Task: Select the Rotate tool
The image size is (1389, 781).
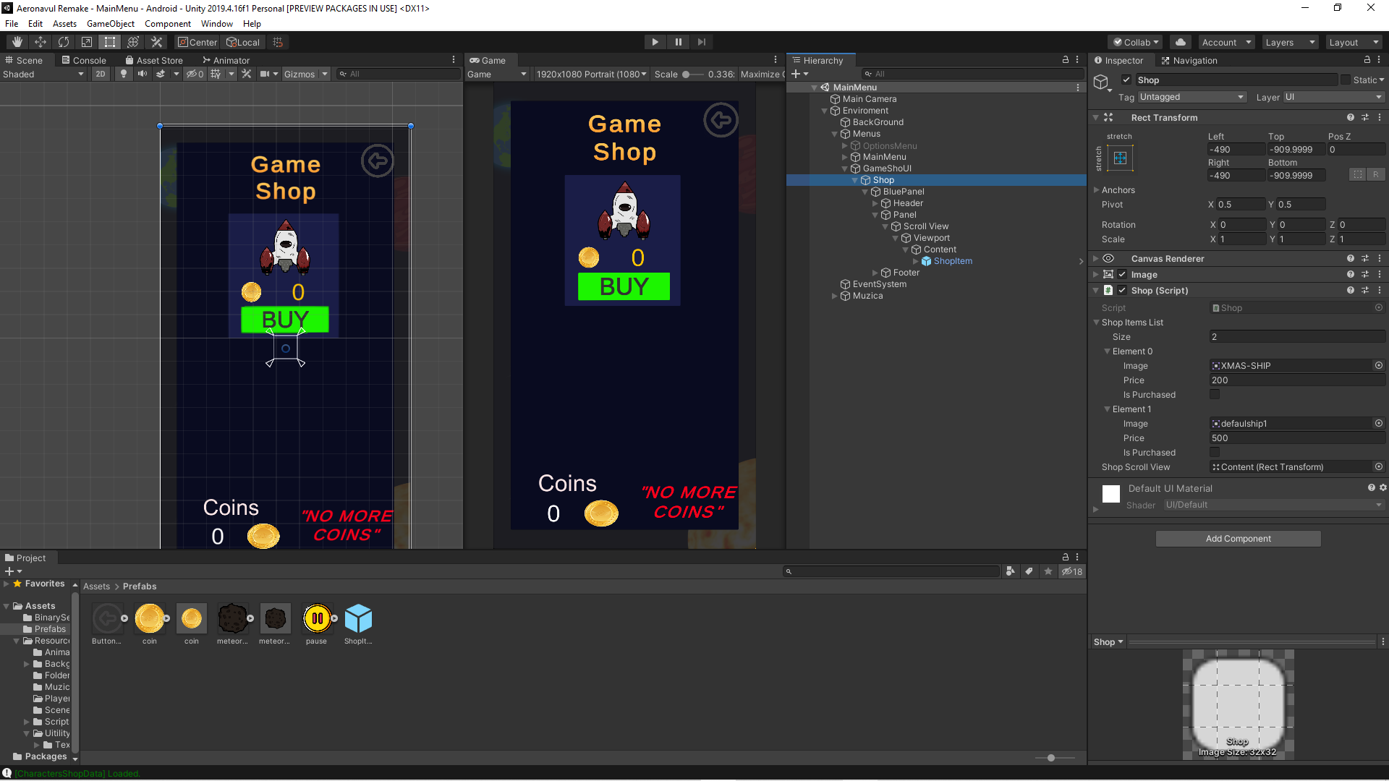Action: pyautogui.click(x=64, y=42)
